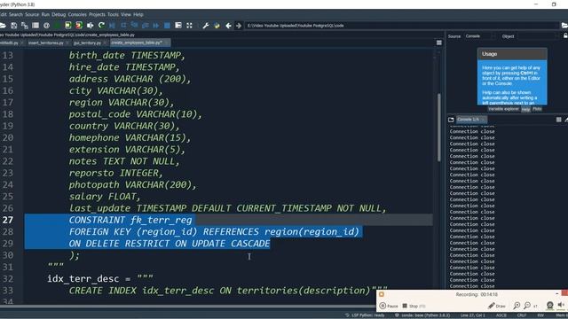Open the Help menu
The image size is (568, 319).
click(138, 14)
